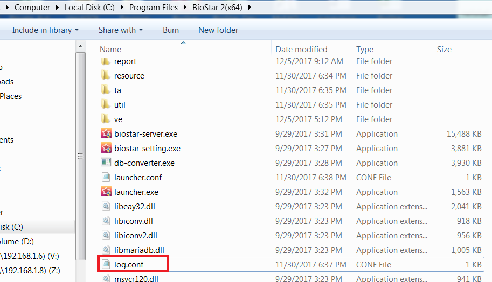492x282 pixels.
Task: Click the libeay32.dll file icon
Action: (106, 206)
